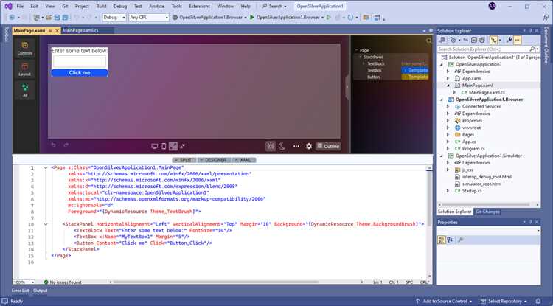
Task: Click the expand designer fullscreen arrows icon
Action: [x=182, y=146]
